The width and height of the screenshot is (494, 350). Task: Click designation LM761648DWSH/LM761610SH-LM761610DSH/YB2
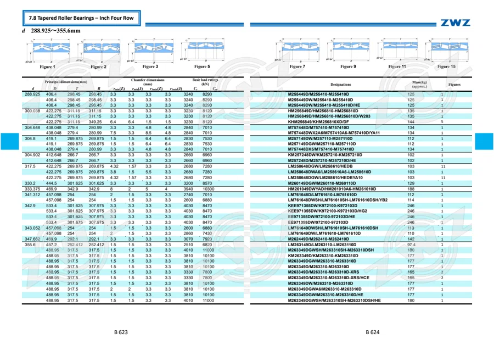click(x=338, y=200)
